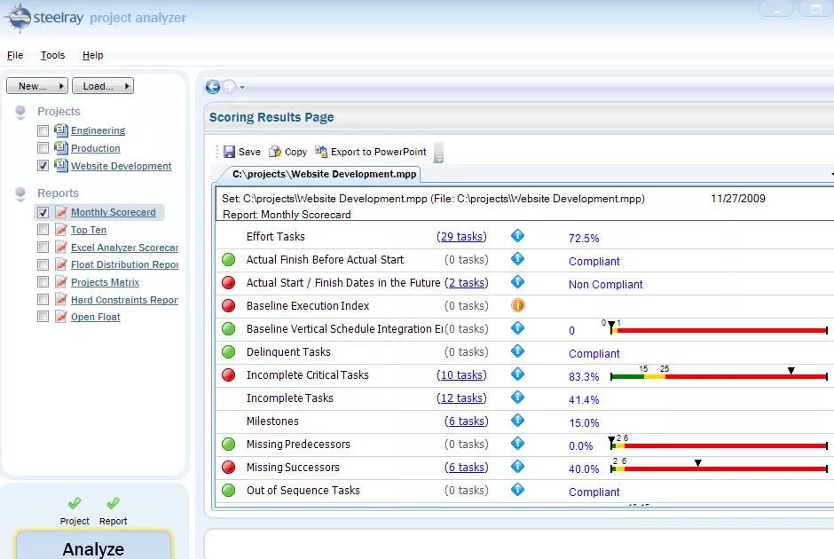Viewport: 834px width, 559px height.
Task: Select the Website Development.mpp tab
Action: (x=325, y=175)
